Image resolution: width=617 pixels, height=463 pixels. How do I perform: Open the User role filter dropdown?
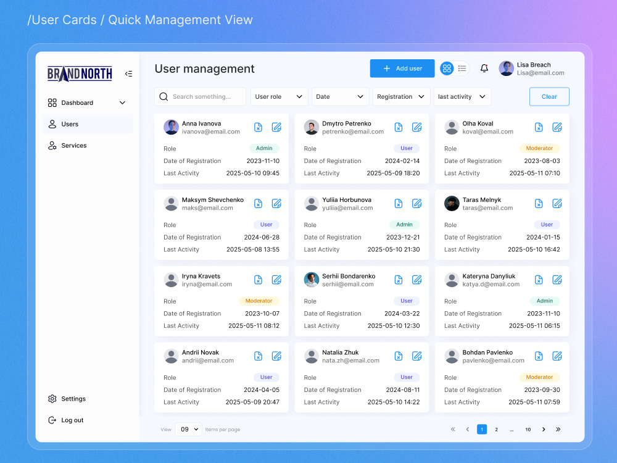(x=279, y=96)
